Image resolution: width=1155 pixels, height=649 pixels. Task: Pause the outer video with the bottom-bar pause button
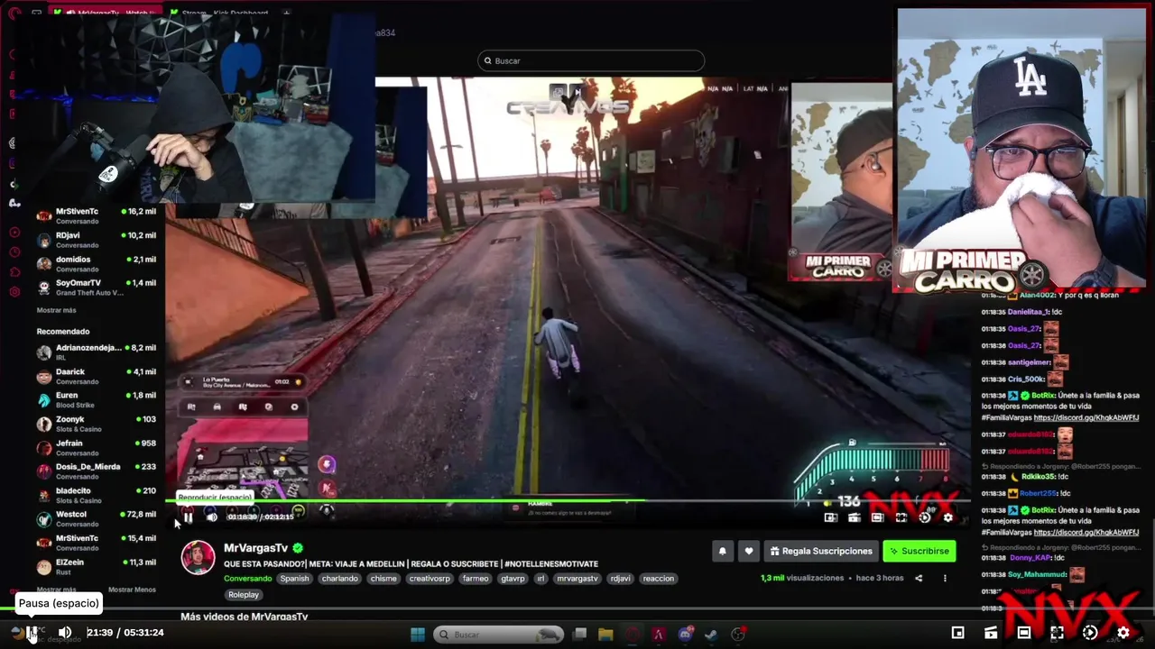[32, 632]
